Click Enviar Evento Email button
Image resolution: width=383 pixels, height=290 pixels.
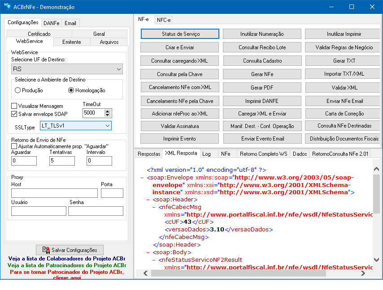262,139
